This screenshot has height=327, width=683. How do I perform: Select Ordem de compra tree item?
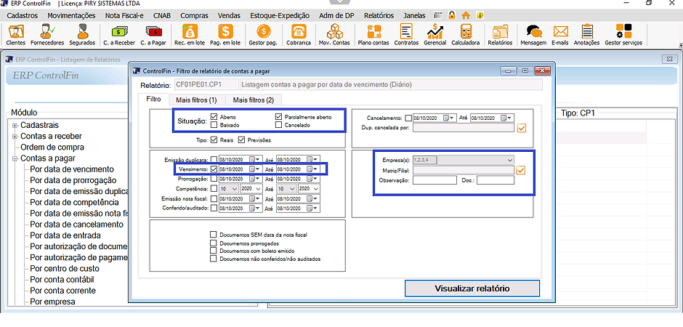tap(52, 148)
